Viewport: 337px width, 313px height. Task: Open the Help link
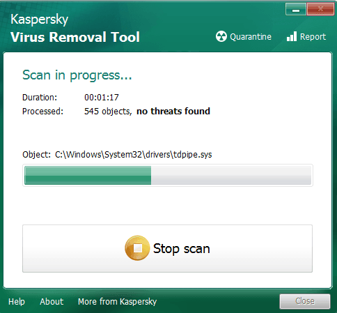pyautogui.click(x=17, y=302)
